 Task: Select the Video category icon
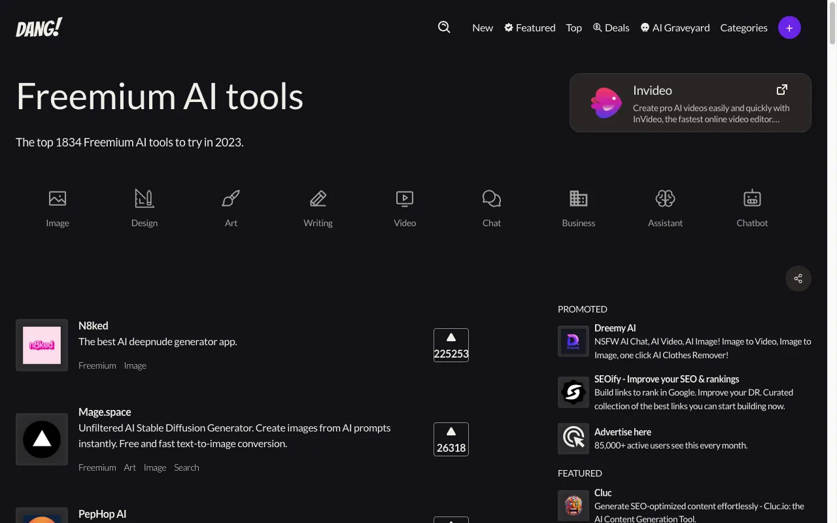click(405, 198)
